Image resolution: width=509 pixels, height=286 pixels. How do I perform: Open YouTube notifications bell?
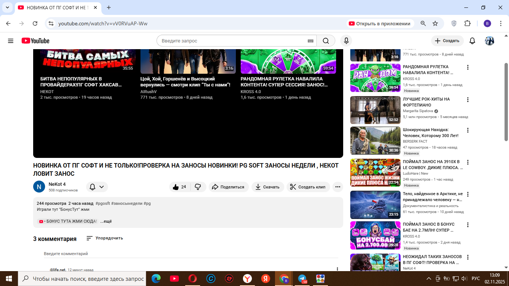(472, 41)
